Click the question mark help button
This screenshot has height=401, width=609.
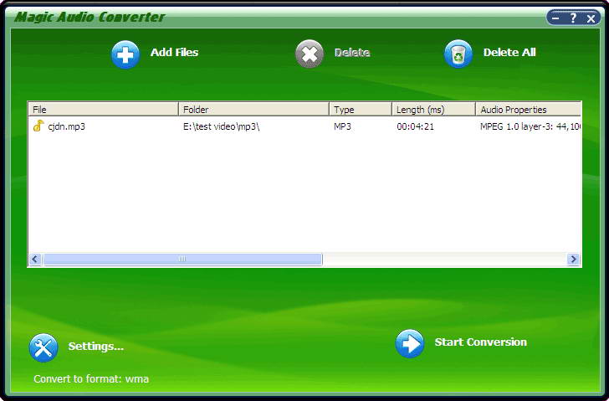[x=573, y=18]
